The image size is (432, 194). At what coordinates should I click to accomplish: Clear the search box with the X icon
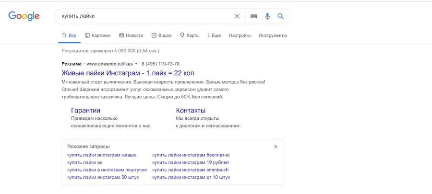point(237,16)
